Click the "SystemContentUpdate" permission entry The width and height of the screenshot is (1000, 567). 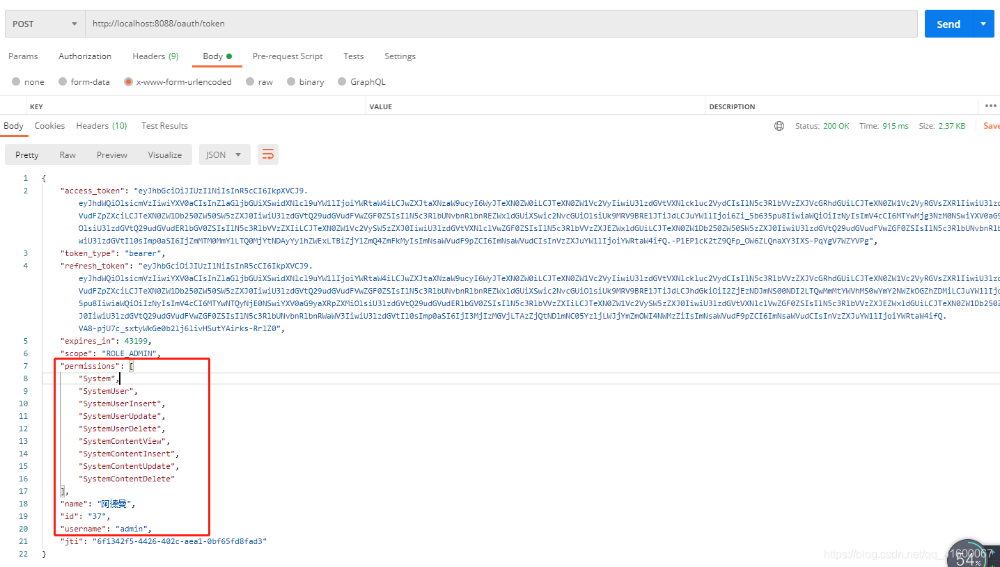(x=126, y=466)
